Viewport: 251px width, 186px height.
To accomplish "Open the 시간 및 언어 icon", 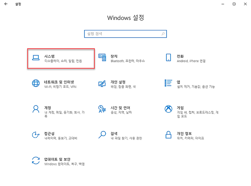I will [x=102, y=109].
